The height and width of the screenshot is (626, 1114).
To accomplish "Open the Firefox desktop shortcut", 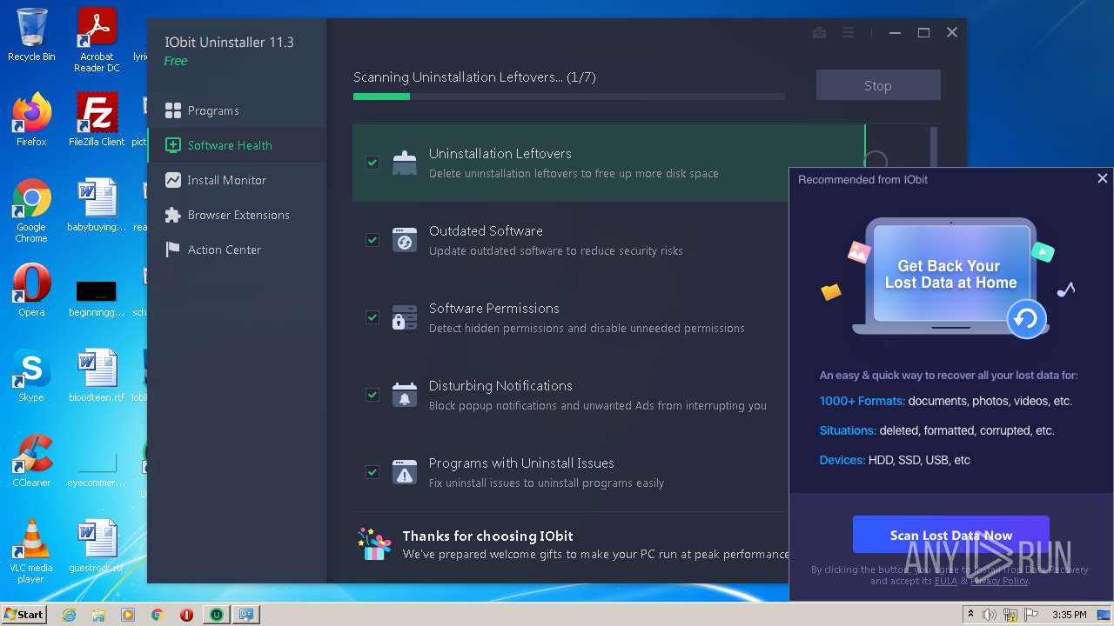I will tap(31, 120).
